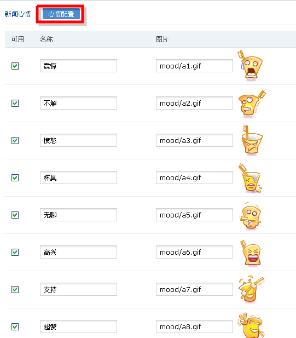Click the laughing 高兴 mood emoticon image

[x=251, y=253]
